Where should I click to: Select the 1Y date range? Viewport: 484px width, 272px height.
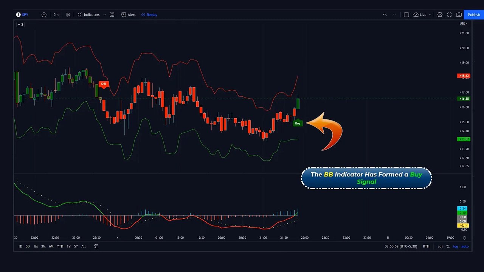coord(68,246)
